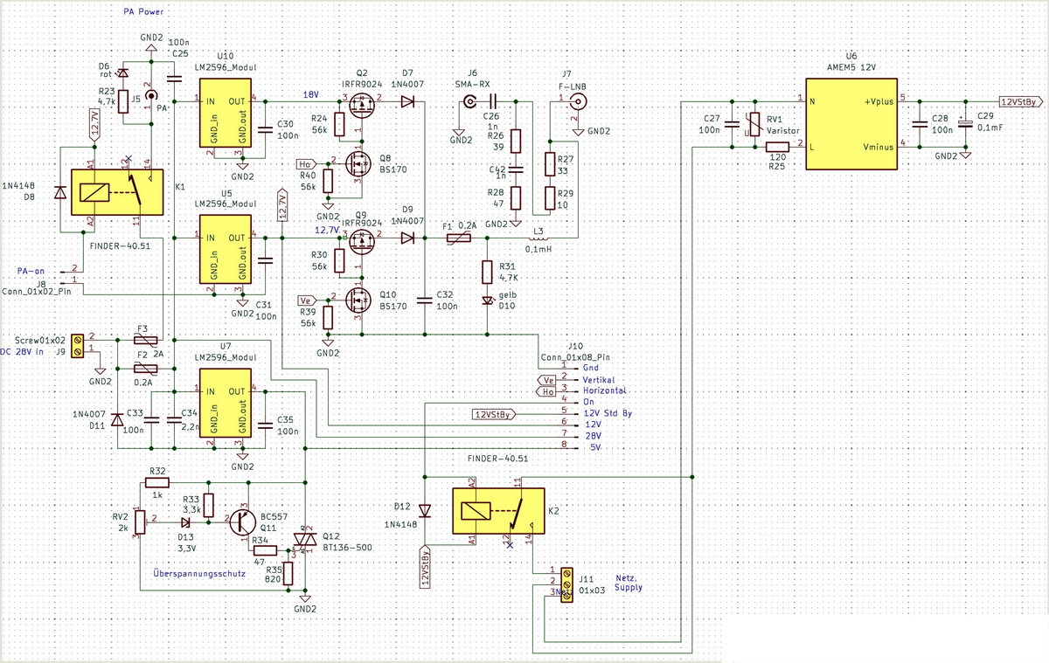1049x663 pixels.
Task: Click the Q2 IRFR9024 MOSFET symbol
Action: pyautogui.click(x=359, y=106)
